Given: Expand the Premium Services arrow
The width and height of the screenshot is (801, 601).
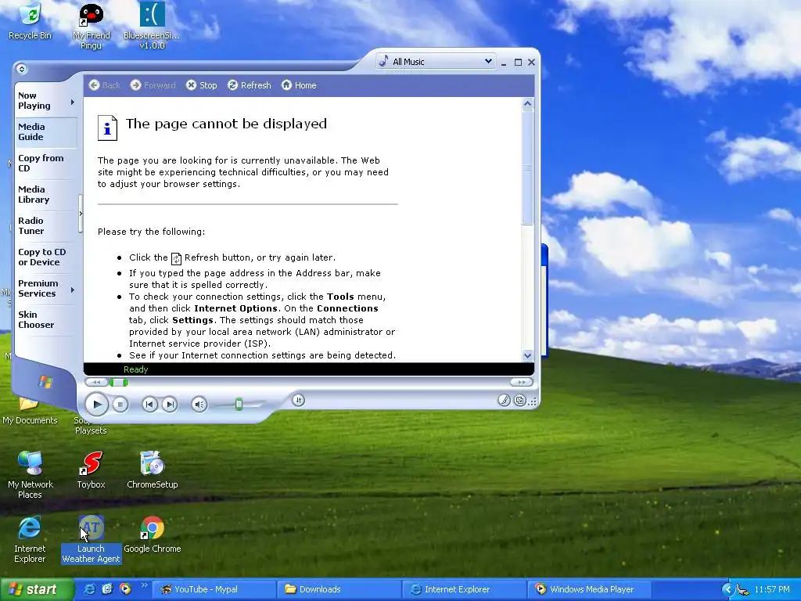Looking at the screenshot, I should (x=73, y=290).
